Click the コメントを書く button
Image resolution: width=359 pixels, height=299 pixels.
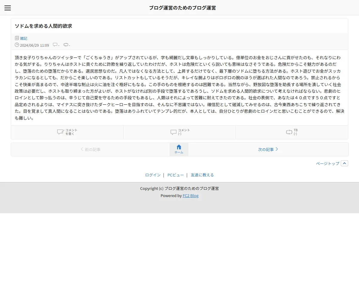tap(67, 132)
